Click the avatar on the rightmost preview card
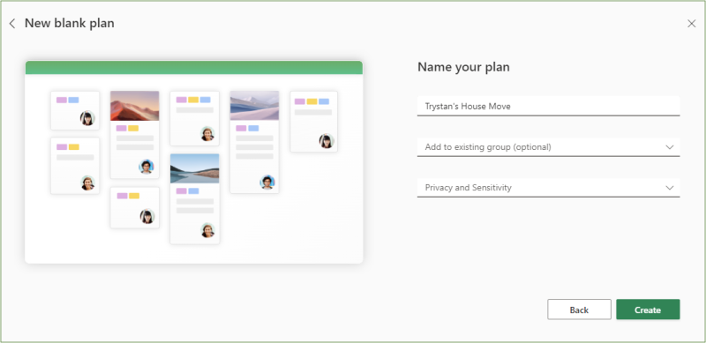706x343 pixels. pyautogui.click(x=327, y=141)
